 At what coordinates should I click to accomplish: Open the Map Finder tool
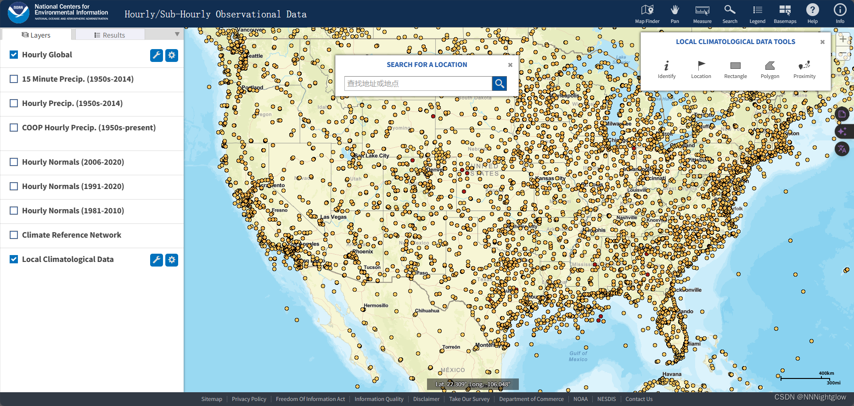click(x=647, y=14)
